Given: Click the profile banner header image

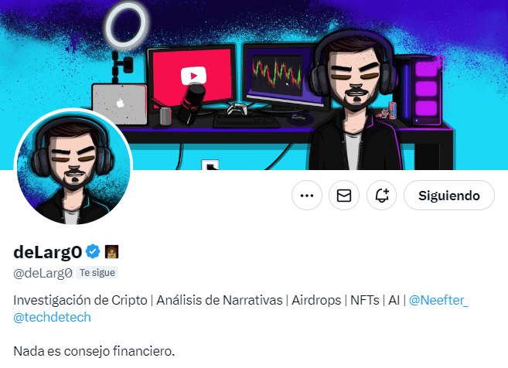Looking at the screenshot, I should pos(254,85).
